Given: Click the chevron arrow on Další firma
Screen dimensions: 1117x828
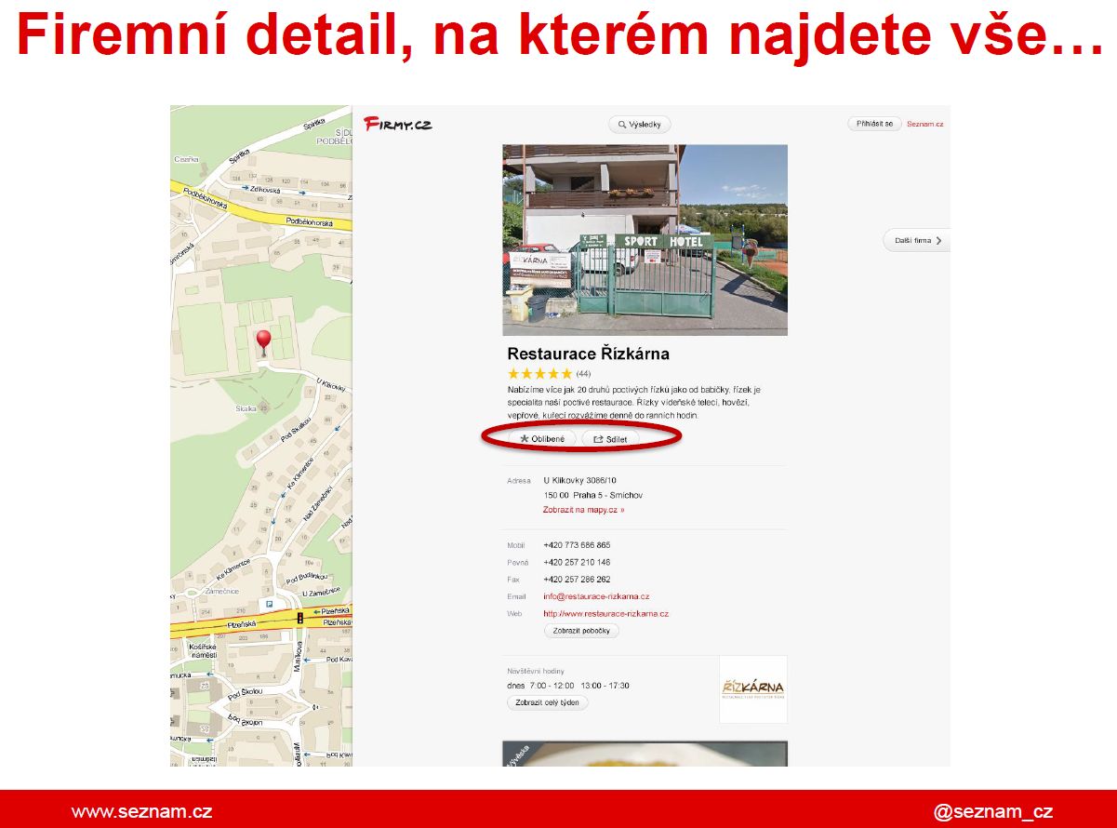Looking at the screenshot, I should (940, 240).
